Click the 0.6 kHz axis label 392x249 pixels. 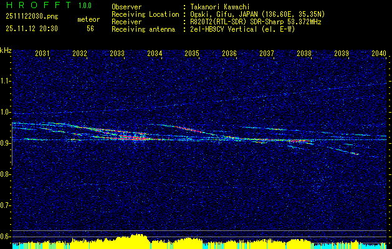pyautogui.click(x=6, y=237)
